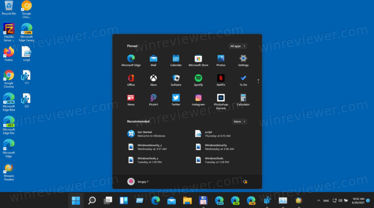The height and width of the screenshot is (208, 374).
Task: Start the Solitaire pinned app
Action: (176, 80)
